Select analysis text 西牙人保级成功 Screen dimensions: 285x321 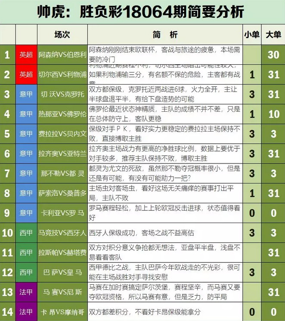[x=112, y=233]
